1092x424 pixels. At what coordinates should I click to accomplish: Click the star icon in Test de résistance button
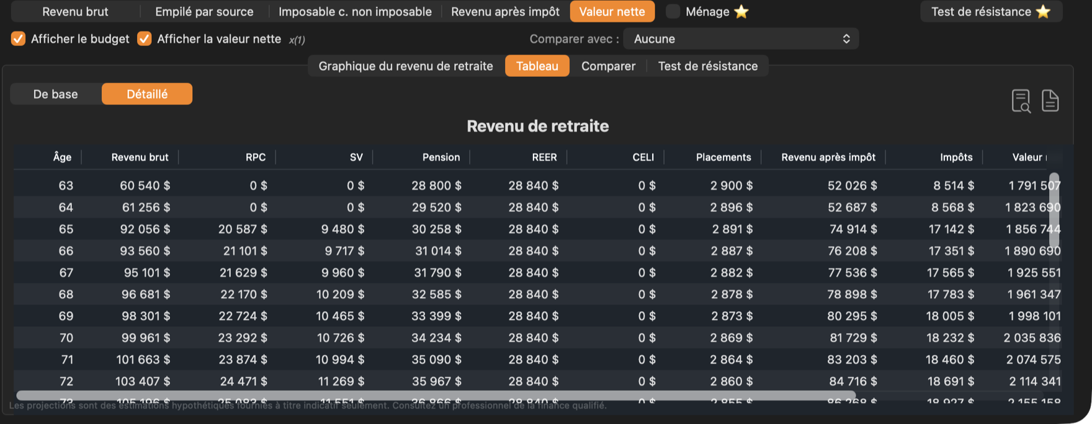(1043, 11)
